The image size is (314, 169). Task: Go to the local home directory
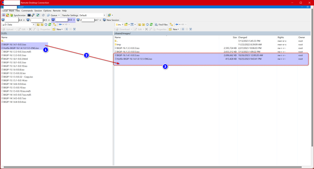pos(46,25)
